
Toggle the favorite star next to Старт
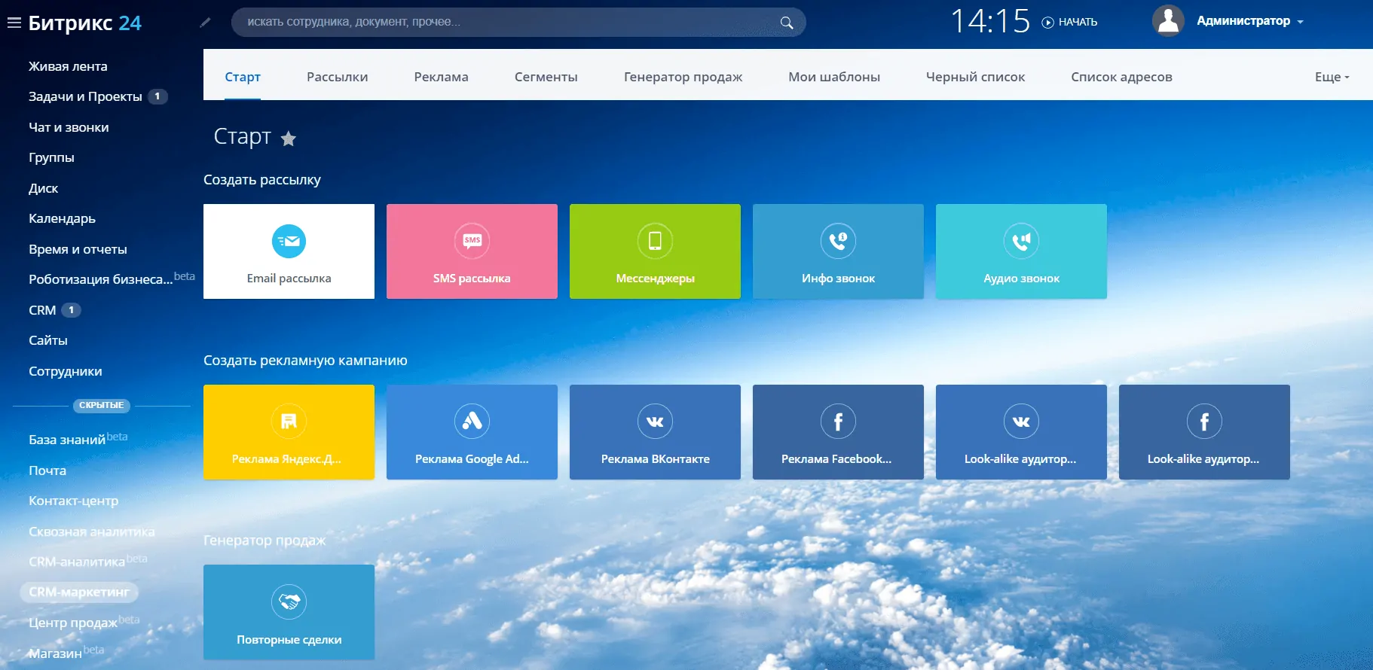point(288,139)
